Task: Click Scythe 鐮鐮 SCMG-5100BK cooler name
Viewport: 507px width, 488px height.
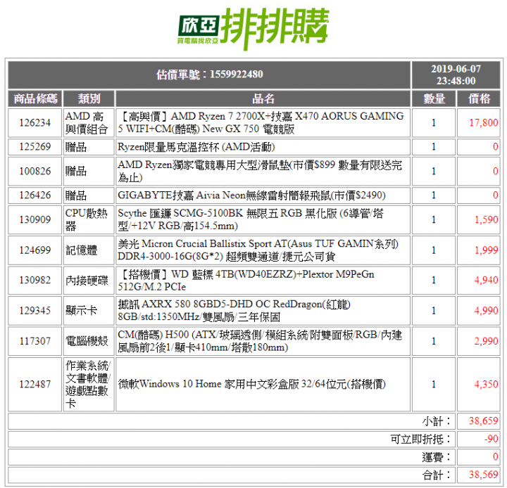Action: (251, 219)
